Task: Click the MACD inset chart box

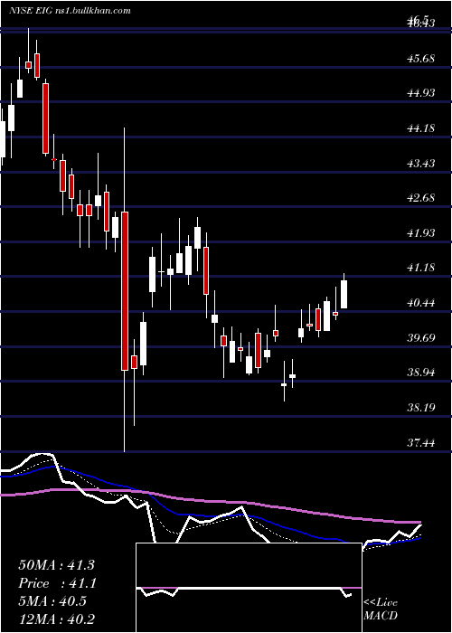Action: pyautogui.click(x=249, y=588)
